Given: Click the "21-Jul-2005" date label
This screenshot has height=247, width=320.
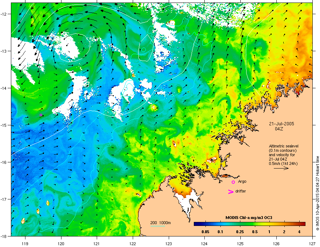Looking at the screenshot, I should tap(281, 124).
